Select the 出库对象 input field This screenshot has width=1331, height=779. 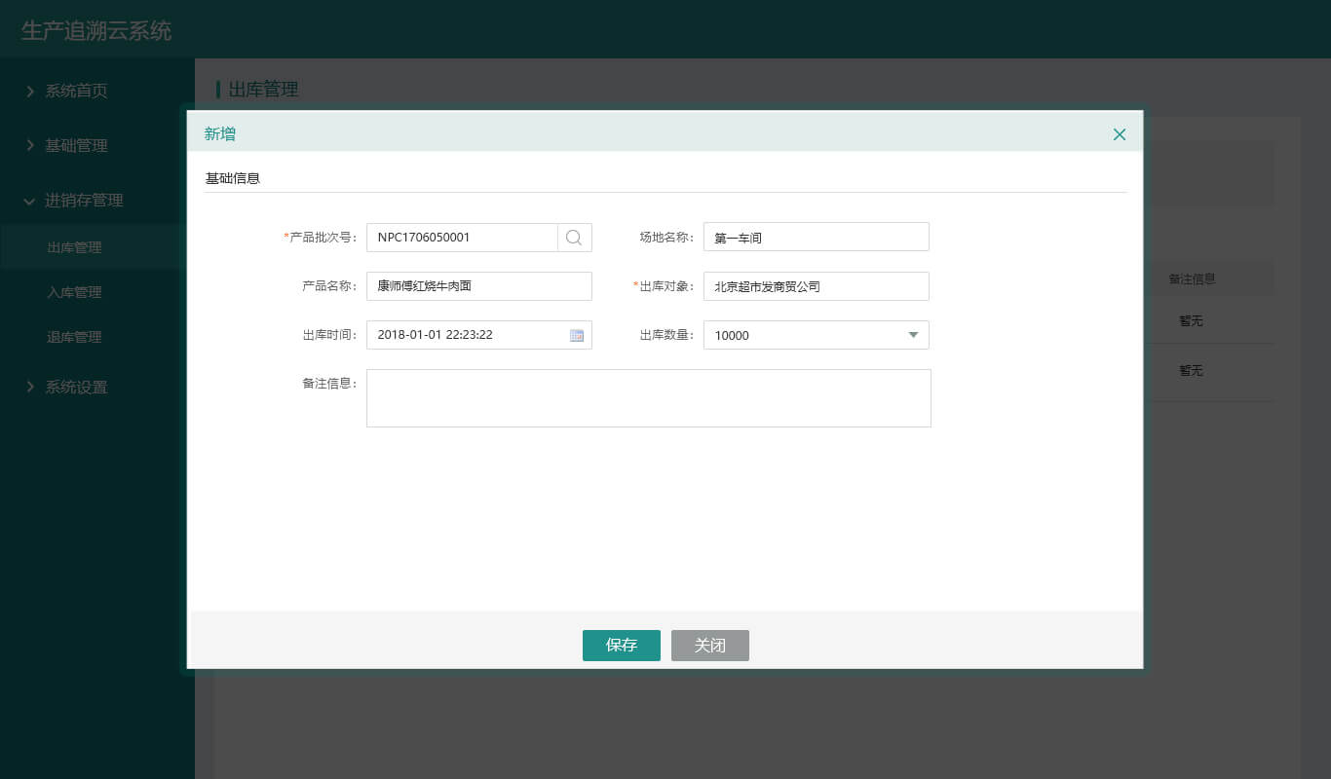click(x=816, y=286)
